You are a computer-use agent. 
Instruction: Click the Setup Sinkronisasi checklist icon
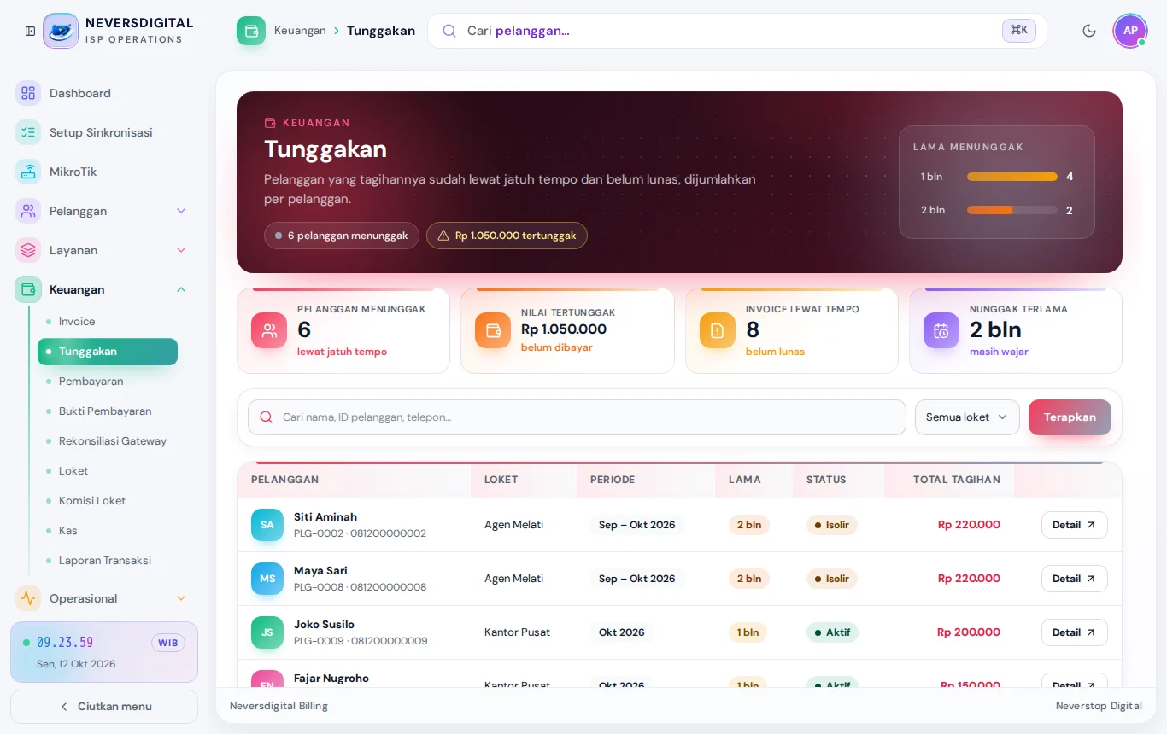28,132
